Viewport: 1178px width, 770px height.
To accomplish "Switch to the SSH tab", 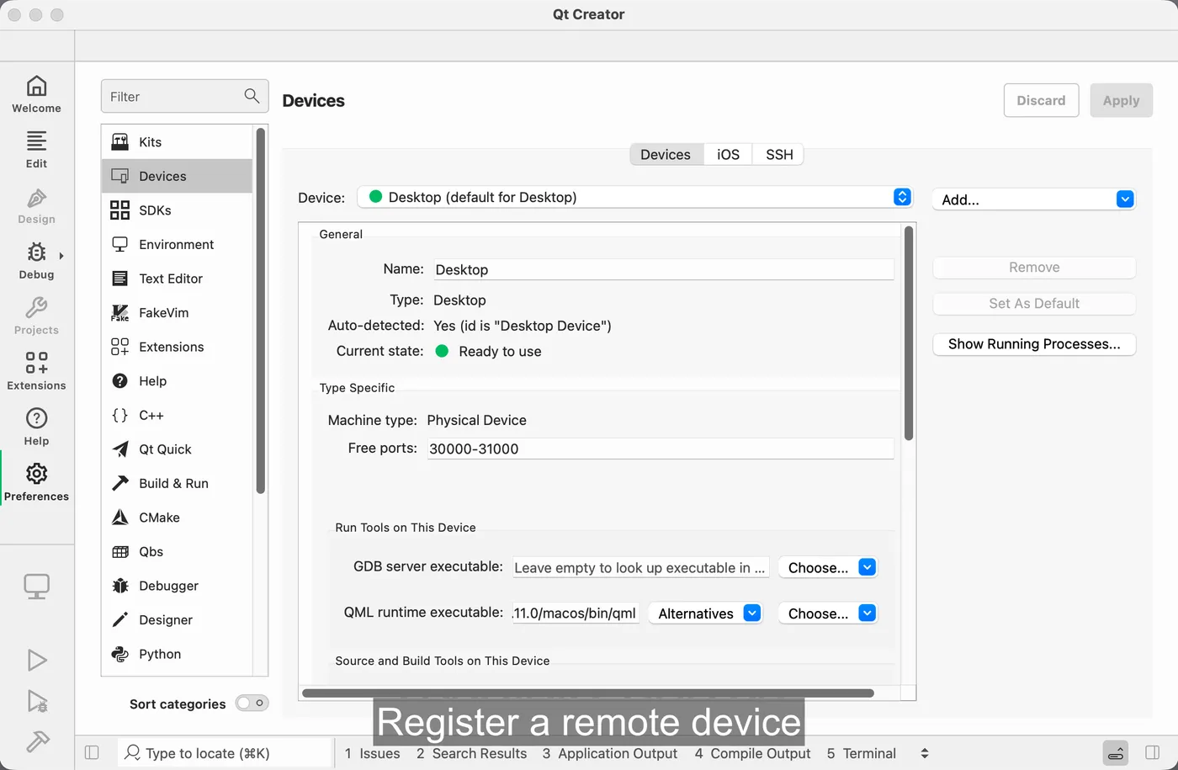I will point(779,155).
